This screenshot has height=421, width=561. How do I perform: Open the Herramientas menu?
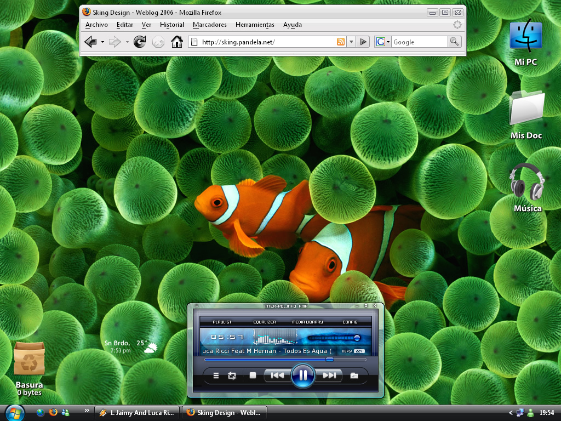[255, 25]
